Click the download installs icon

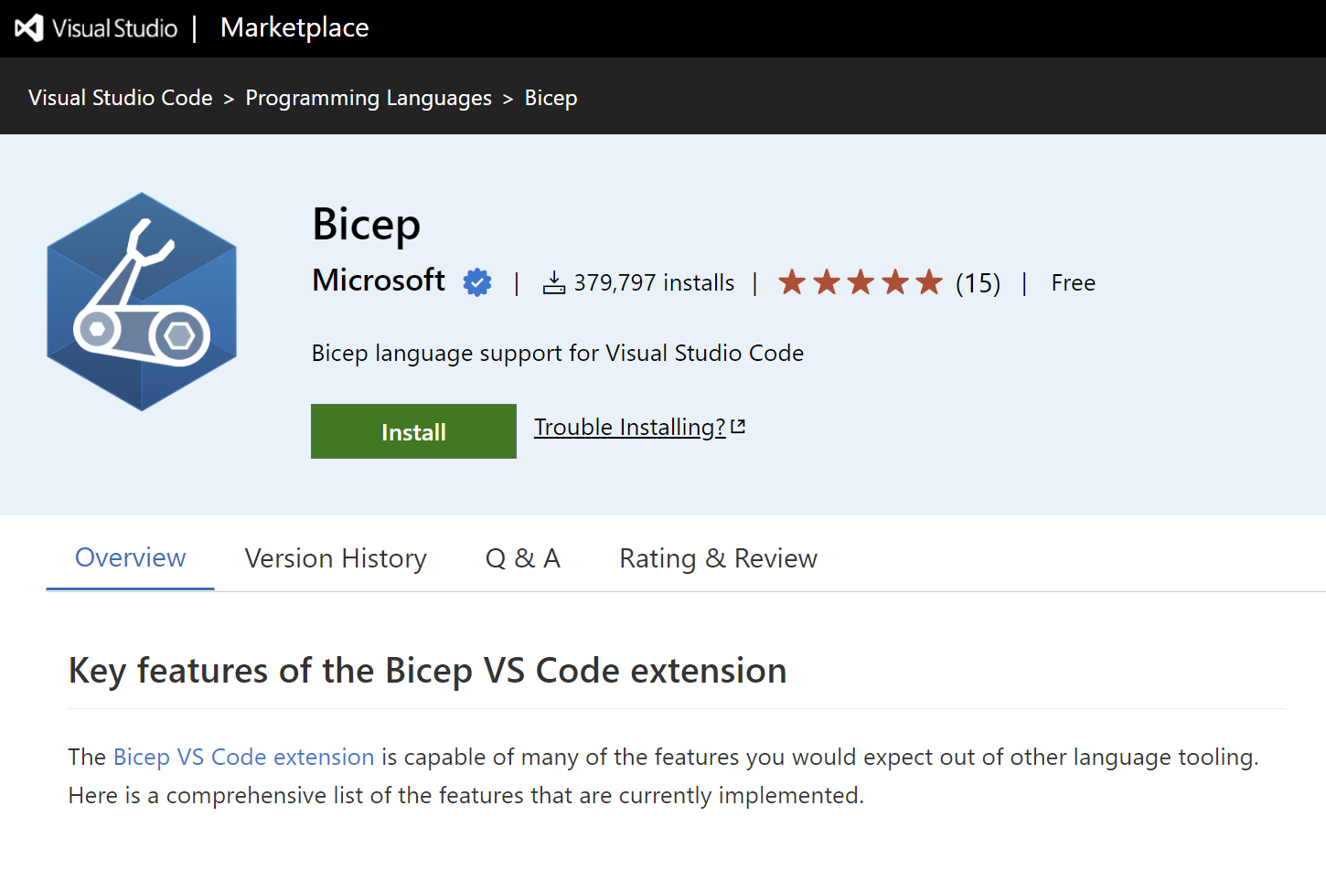coord(554,282)
